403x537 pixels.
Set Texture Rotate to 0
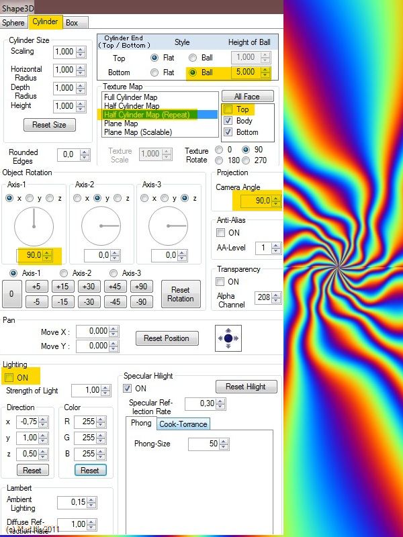pyautogui.click(x=219, y=150)
